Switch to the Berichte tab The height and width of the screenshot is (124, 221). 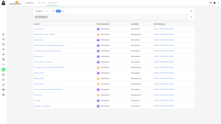[42, 3]
